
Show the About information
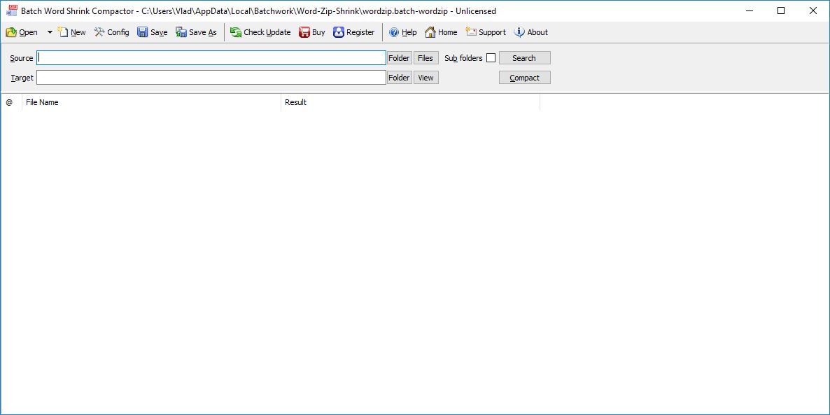tap(531, 32)
